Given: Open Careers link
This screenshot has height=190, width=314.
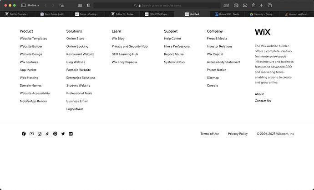Looking at the screenshot, I should point(212,85).
